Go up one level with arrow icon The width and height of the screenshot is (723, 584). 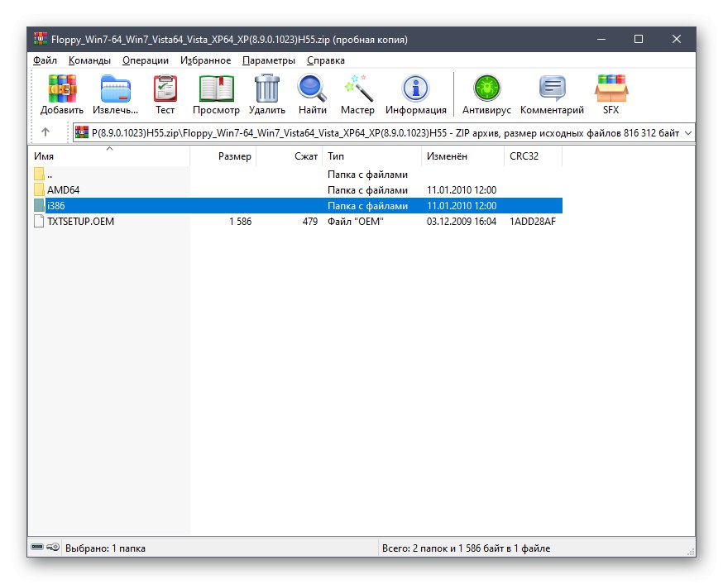pyautogui.click(x=45, y=132)
